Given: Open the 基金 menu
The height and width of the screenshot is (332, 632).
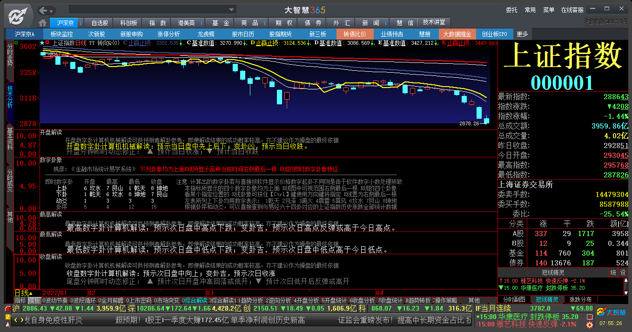Looking at the screenshot, I should (220, 23).
